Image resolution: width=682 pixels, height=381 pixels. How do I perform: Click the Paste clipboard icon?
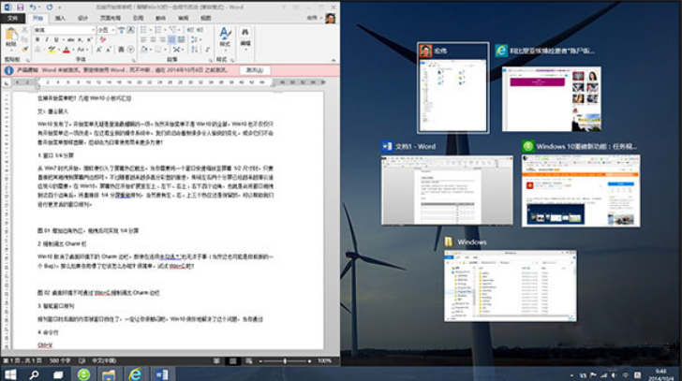coord(11,34)
